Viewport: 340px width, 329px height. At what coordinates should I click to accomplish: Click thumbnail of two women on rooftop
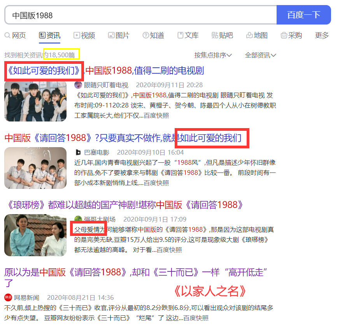[35, 235]
